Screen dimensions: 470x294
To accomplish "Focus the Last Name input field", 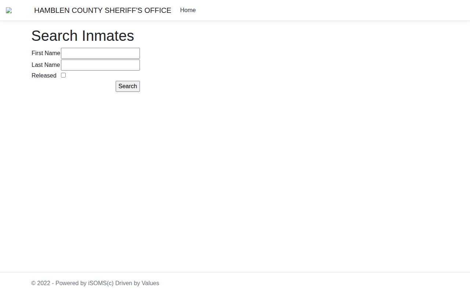I will (x=100, y=65).
